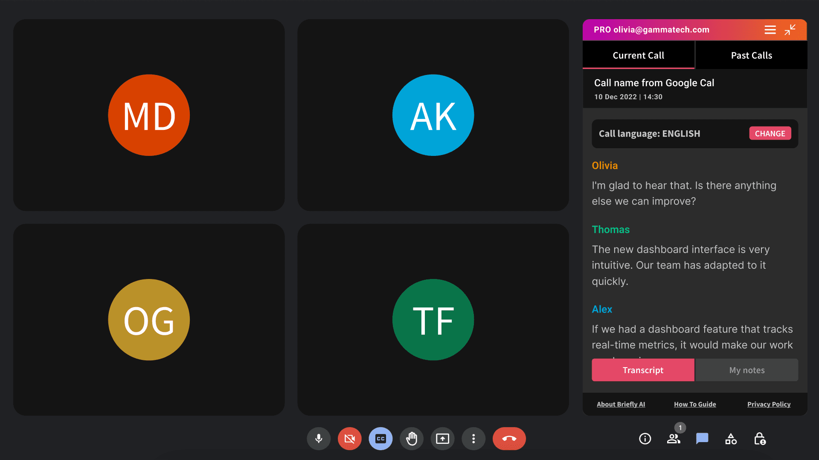
Task: Open the chat panel
Action: pos(702,438)
